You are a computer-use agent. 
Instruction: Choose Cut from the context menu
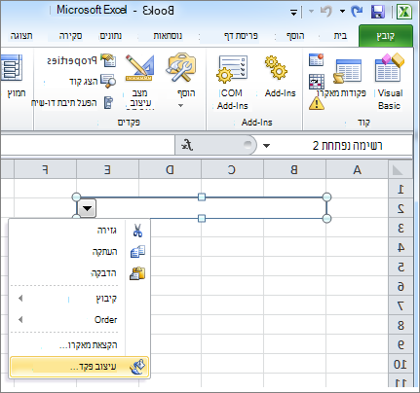[x=80, y=231]
